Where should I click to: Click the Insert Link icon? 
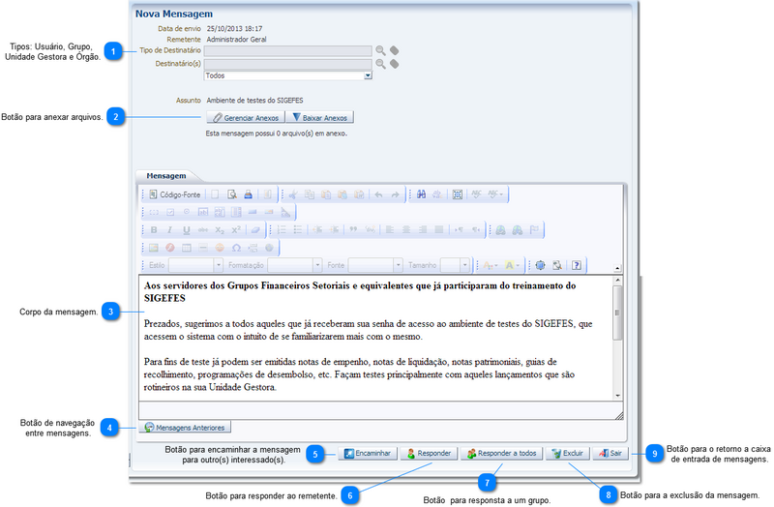[x=500, y=230]
